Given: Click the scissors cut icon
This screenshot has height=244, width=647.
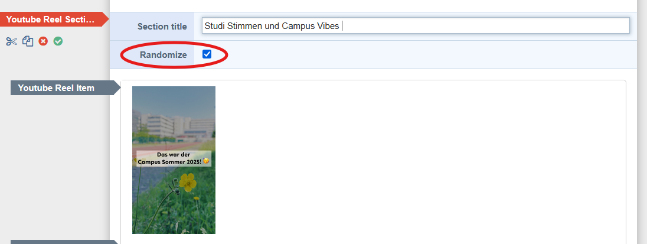Looking at the screenshot, I should 12,41.
